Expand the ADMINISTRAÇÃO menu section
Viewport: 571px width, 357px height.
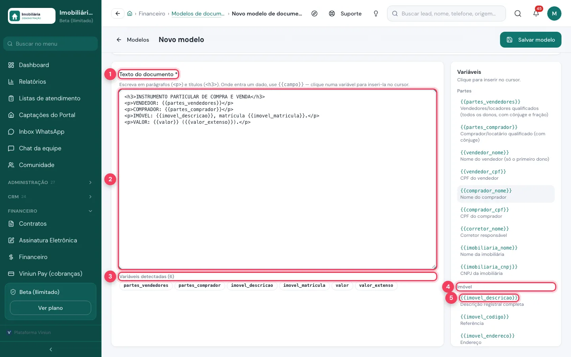51,182
